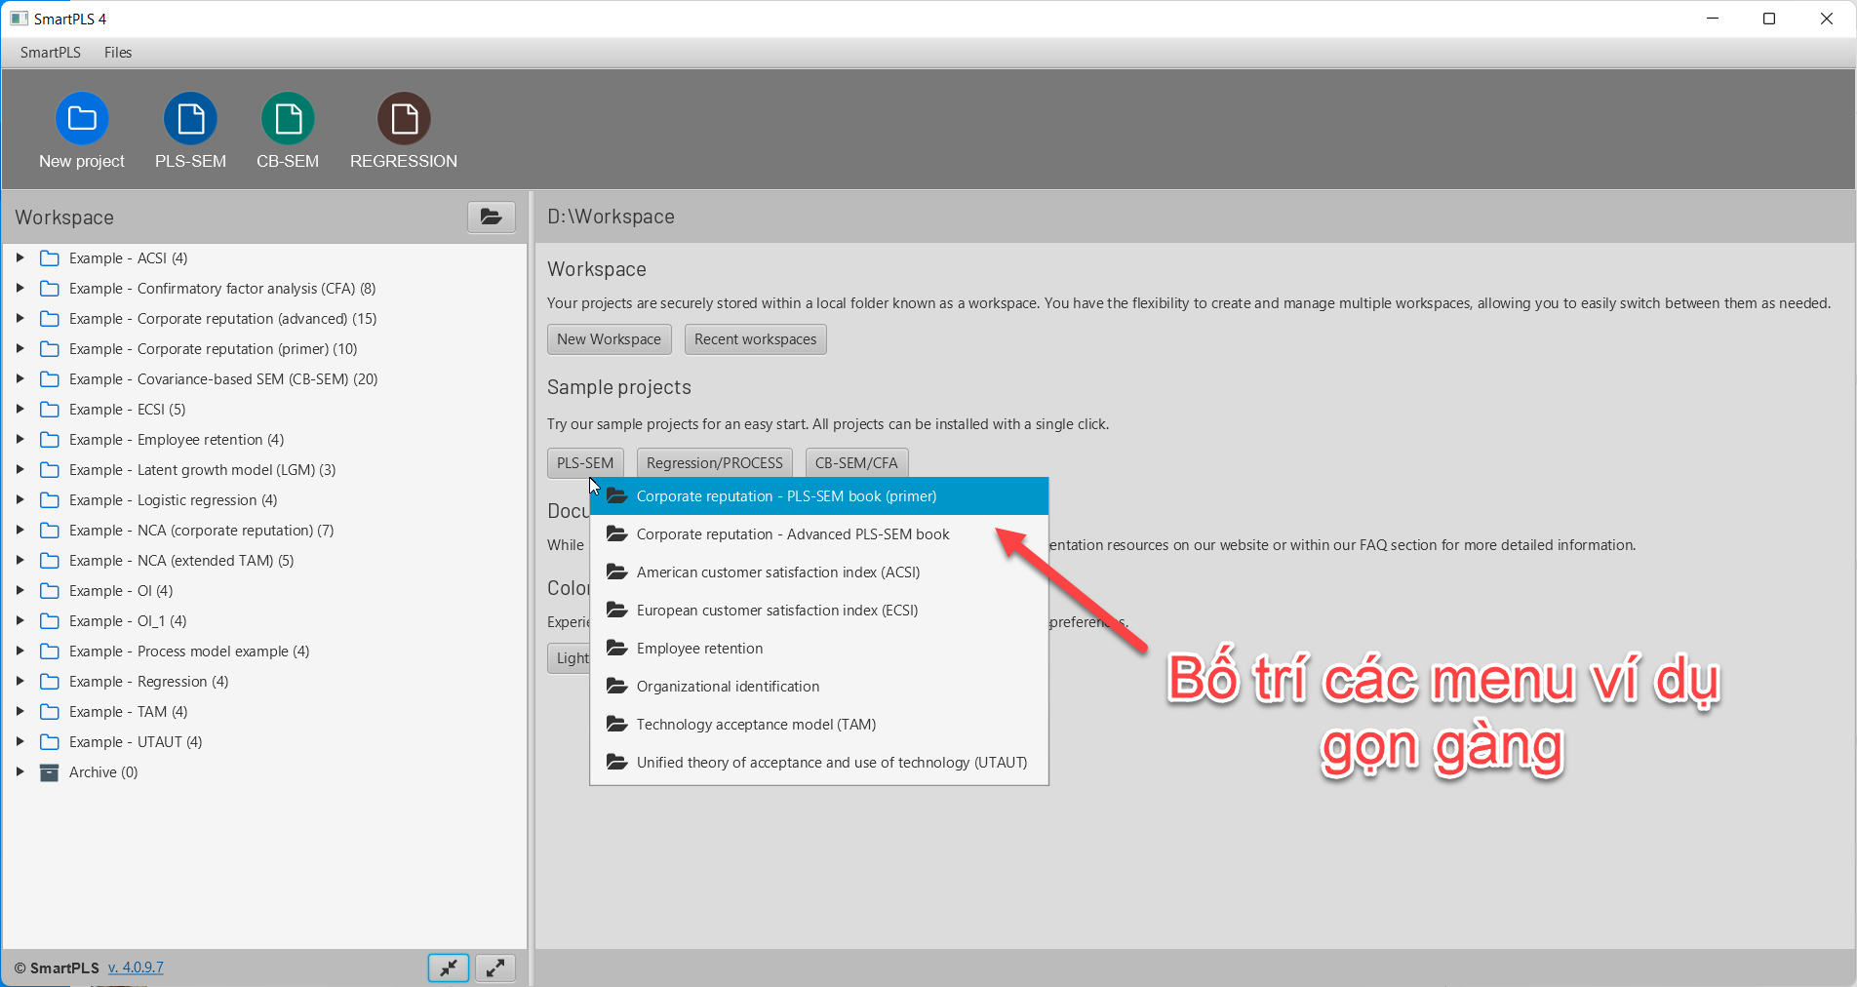This screenshot has height=987, width=1857.
Task: Expand Covariance-based SEM project
Action: (20, 379)
